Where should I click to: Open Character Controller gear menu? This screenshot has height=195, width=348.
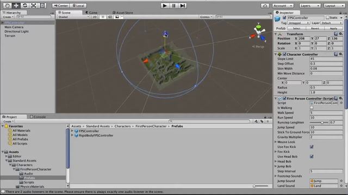[x=341, y=54]
